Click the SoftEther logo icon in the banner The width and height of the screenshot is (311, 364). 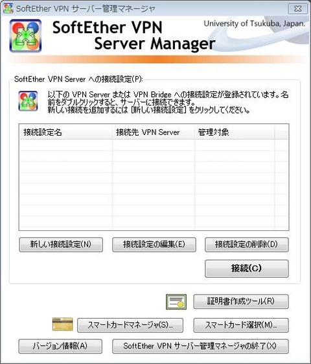pyautogui.click(x=25, y=36)
